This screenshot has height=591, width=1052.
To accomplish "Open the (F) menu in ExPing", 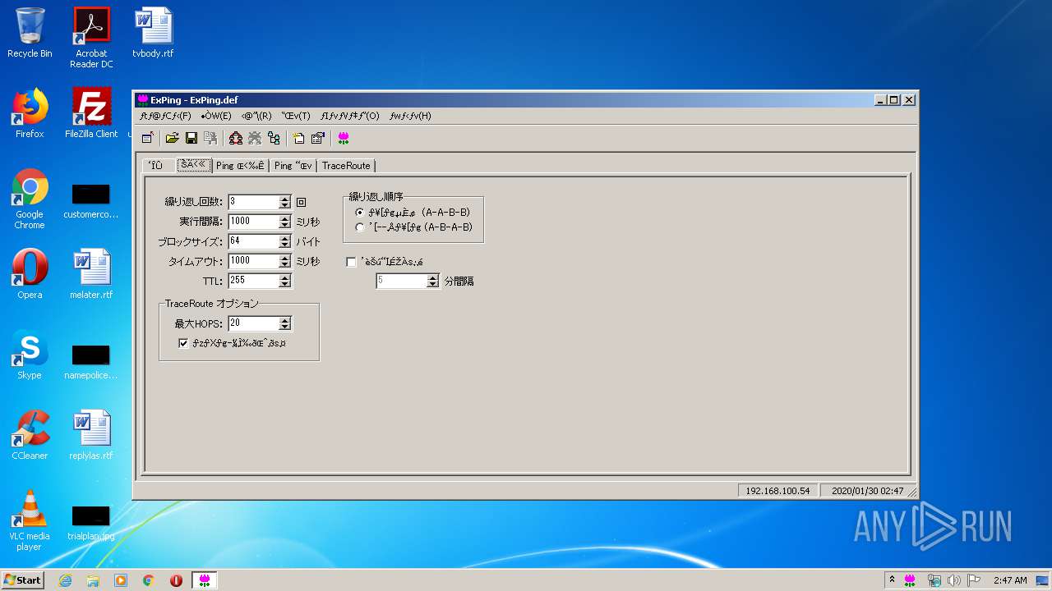I will [x=165, y=116].
